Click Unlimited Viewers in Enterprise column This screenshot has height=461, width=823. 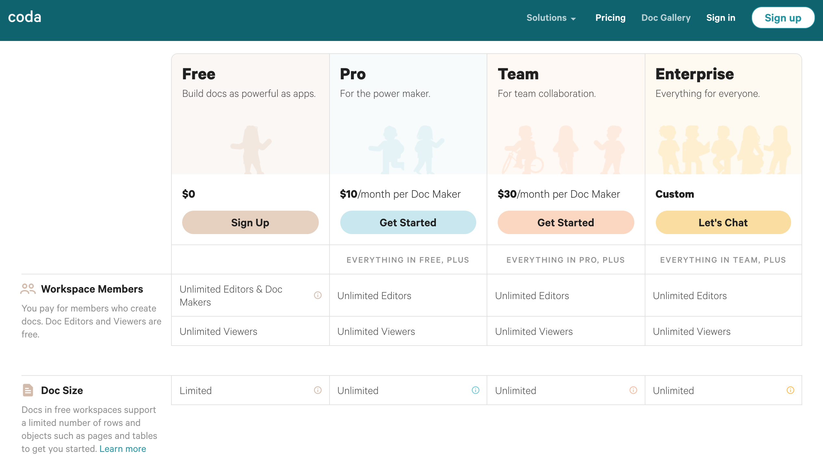coord(692,331)
